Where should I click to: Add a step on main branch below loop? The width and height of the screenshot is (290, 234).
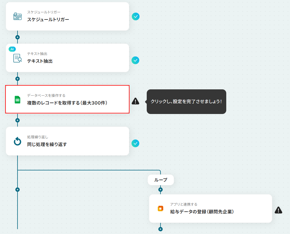pyautogui.click(x=18, y=190)
